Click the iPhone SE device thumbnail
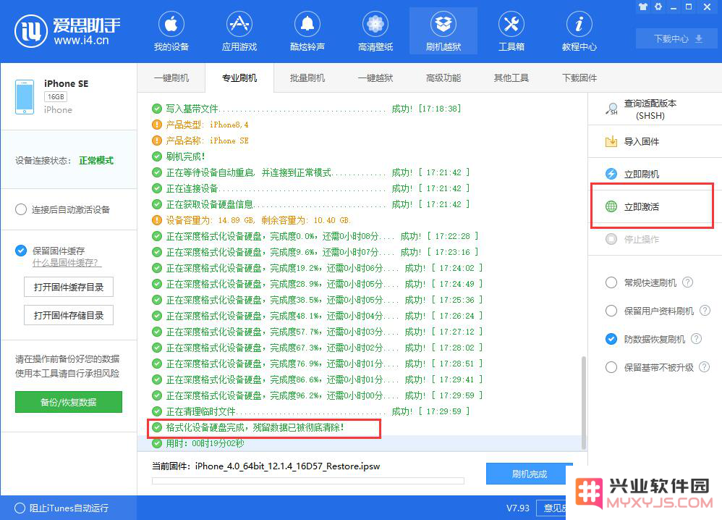The width and height of the screenshot is (722, 520). tap(25, 97)
